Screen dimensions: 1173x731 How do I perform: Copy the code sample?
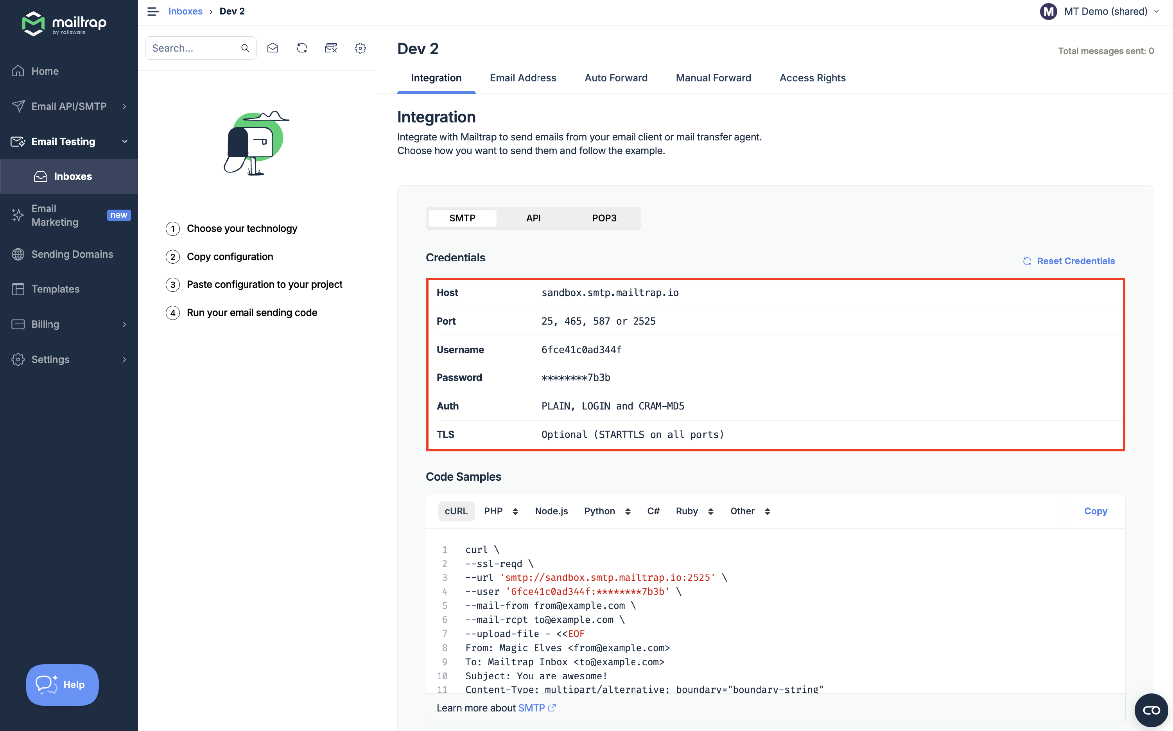click(1096, 511)
